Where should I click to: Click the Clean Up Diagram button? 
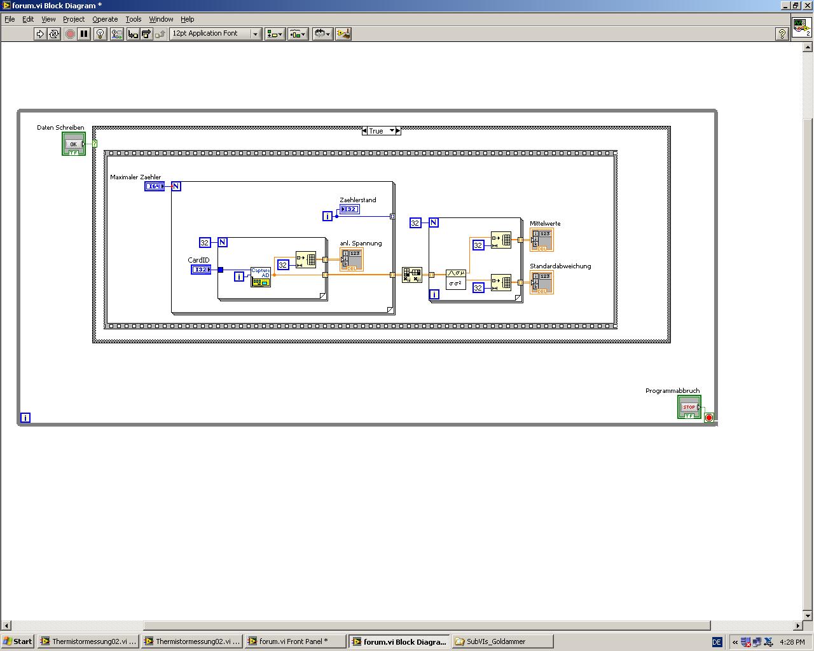tap(343, 34)
